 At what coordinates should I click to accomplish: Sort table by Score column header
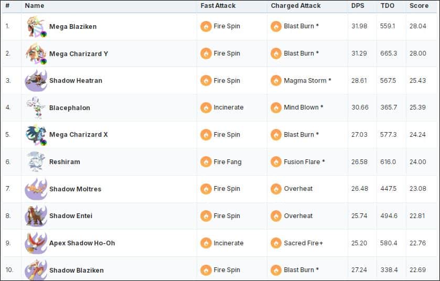419,6
